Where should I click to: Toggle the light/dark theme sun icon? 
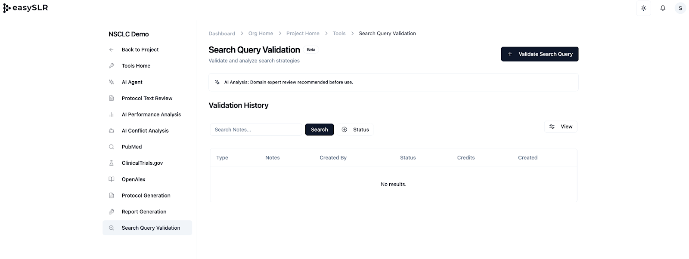point(643,8)
